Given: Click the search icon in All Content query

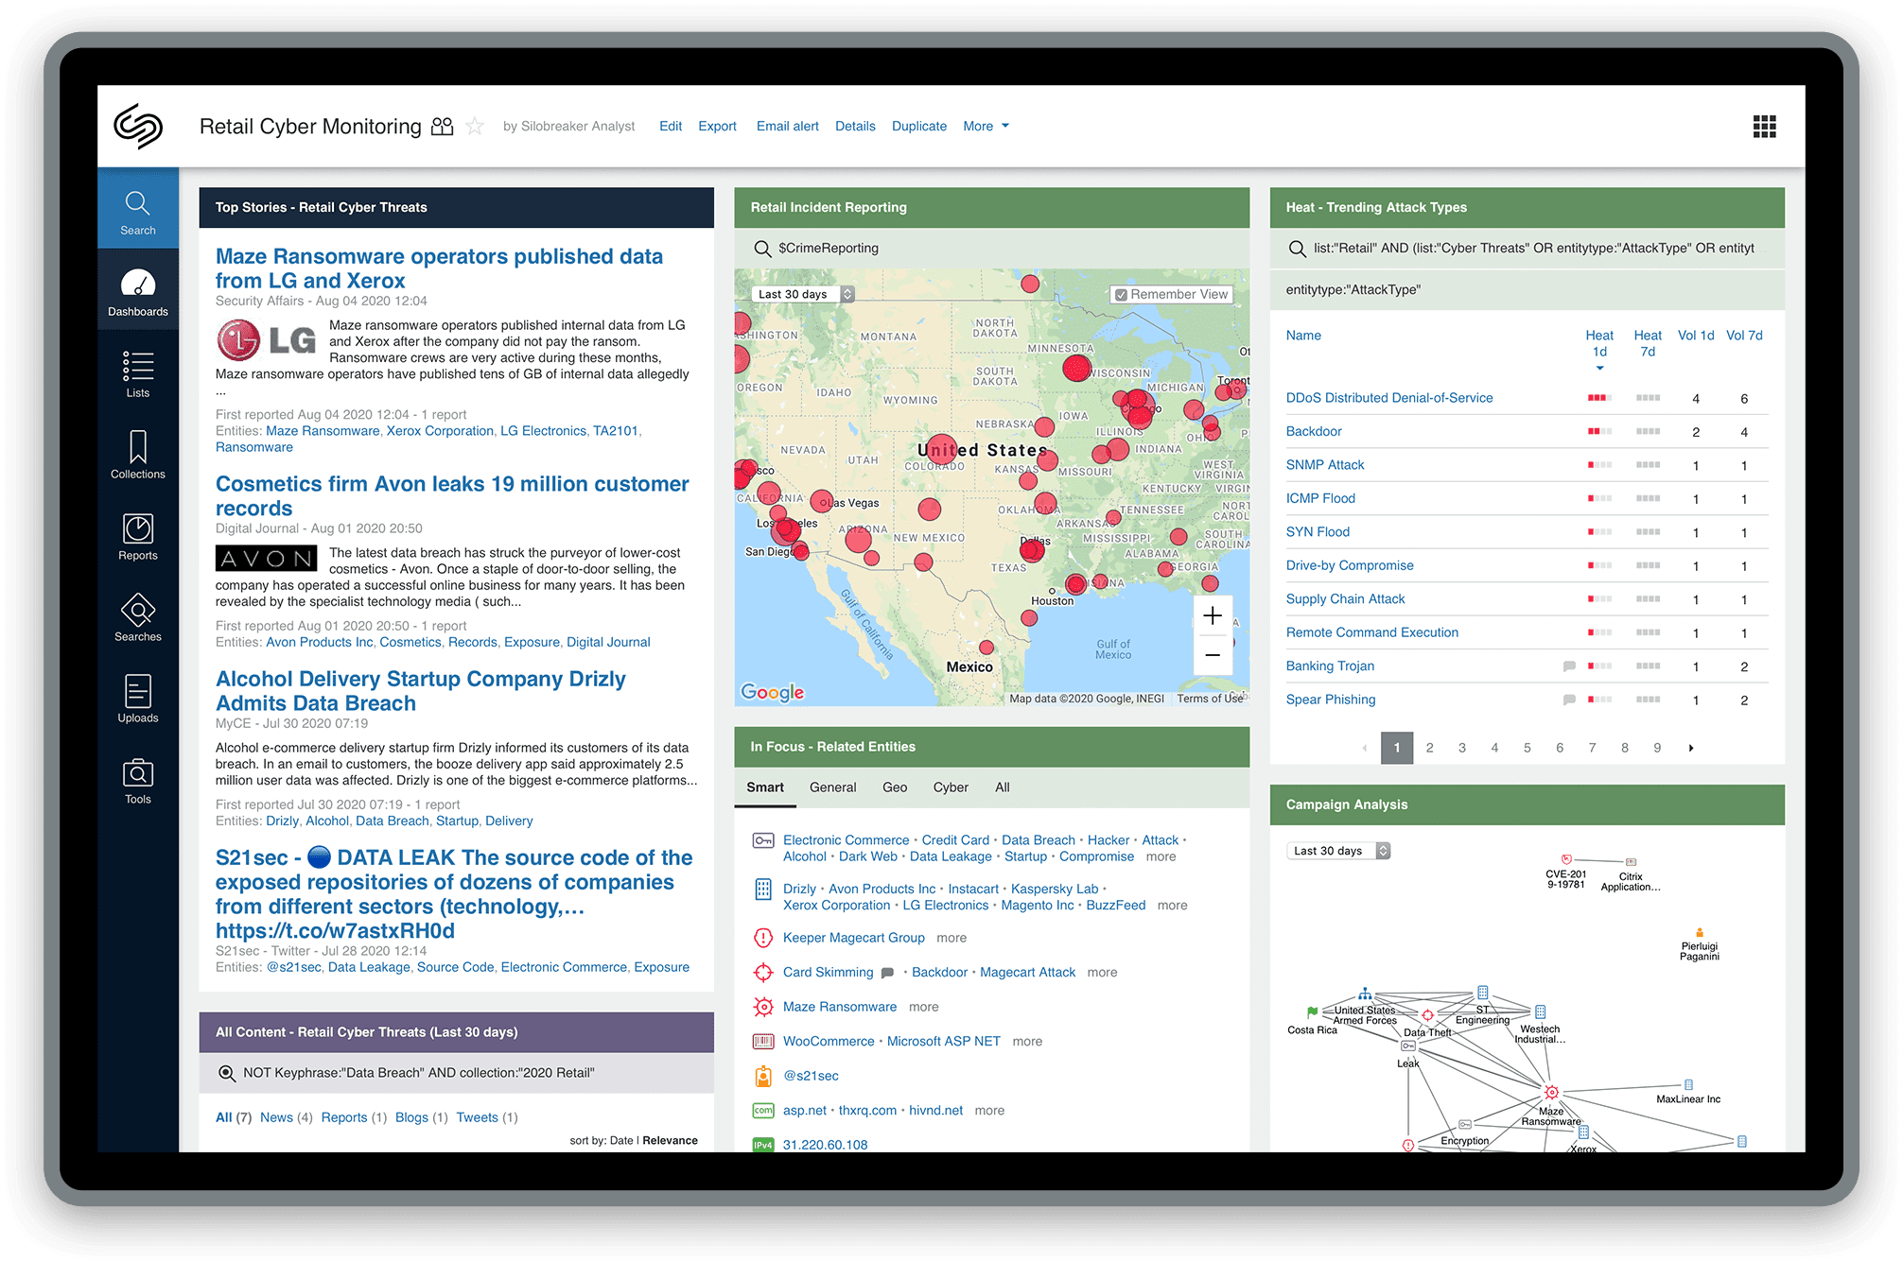Looking at the screenshot, I should coord(227,1073).
